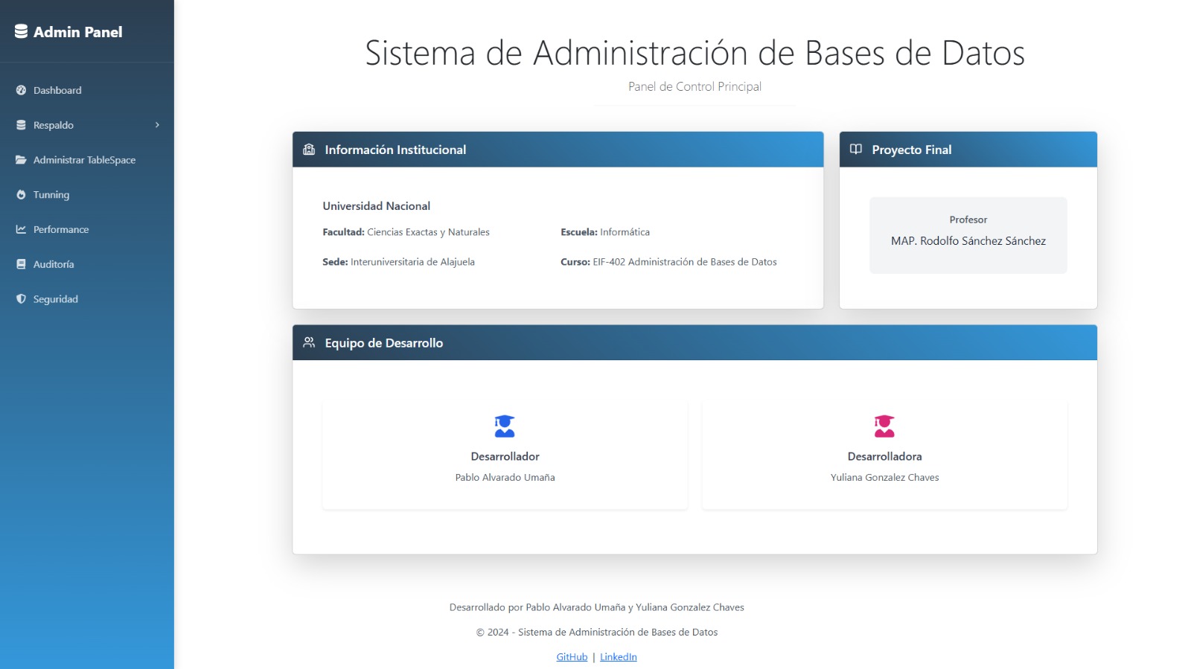Click the Panel de Control Principal subtitle
The width and height of the screenshot is (1191, 669).
(695, 86)
